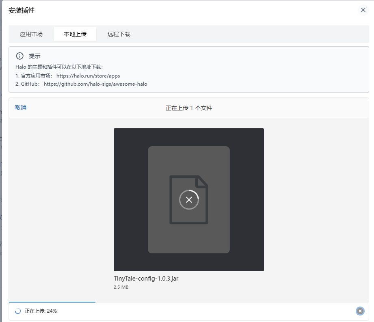This screenshot has height=322, width=374.
Task: Click the TinyTale-config-1.0.3.jar file thumbnail
Action: (x=189, y=200)
